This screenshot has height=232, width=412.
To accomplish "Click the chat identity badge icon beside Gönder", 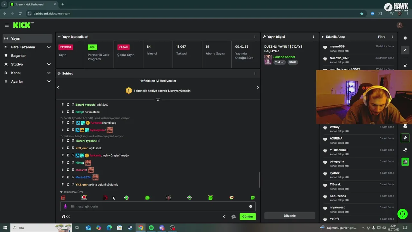I will click(234, 217).
